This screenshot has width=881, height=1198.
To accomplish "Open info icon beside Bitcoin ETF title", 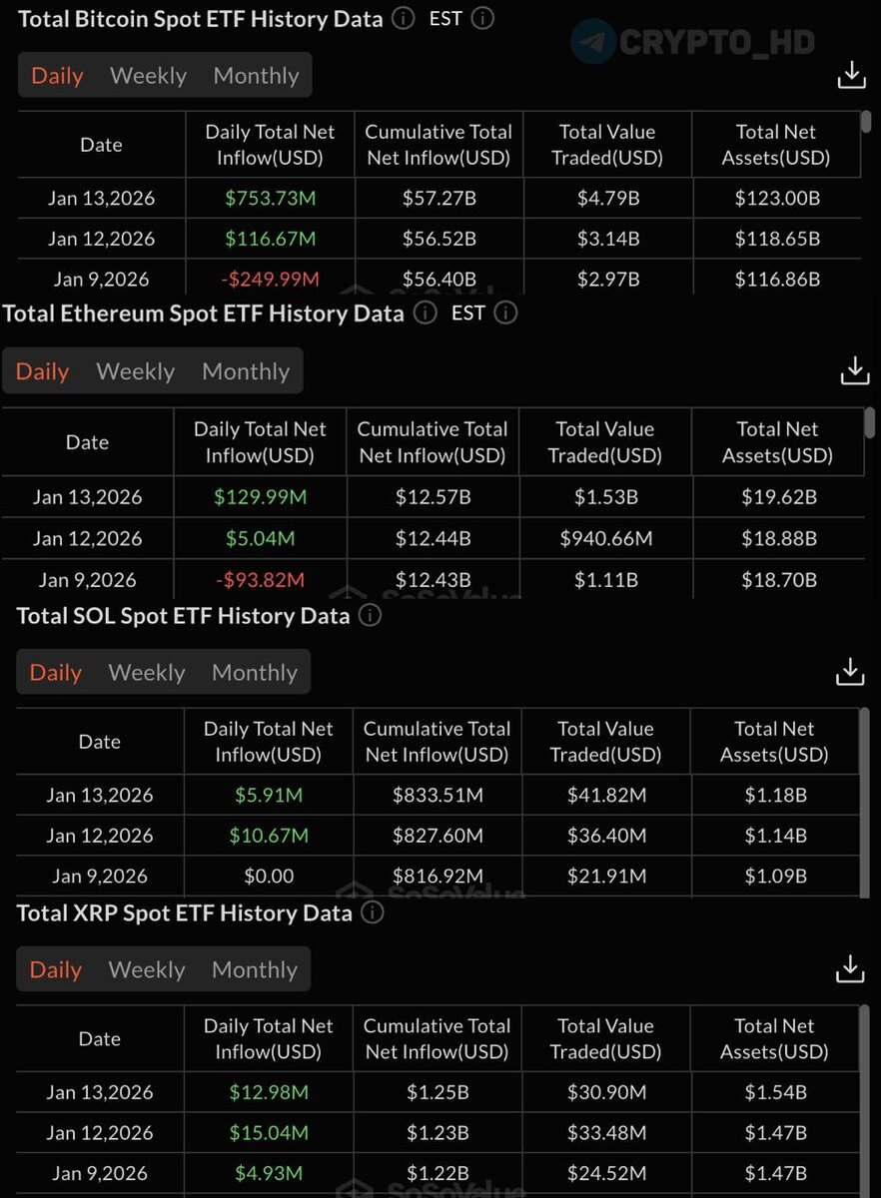I will pos(404,18).
